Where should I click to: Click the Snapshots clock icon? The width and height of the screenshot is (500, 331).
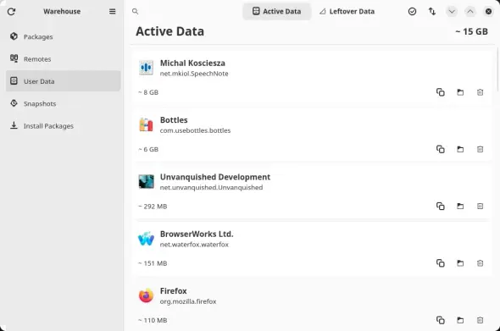click(14, 103)
